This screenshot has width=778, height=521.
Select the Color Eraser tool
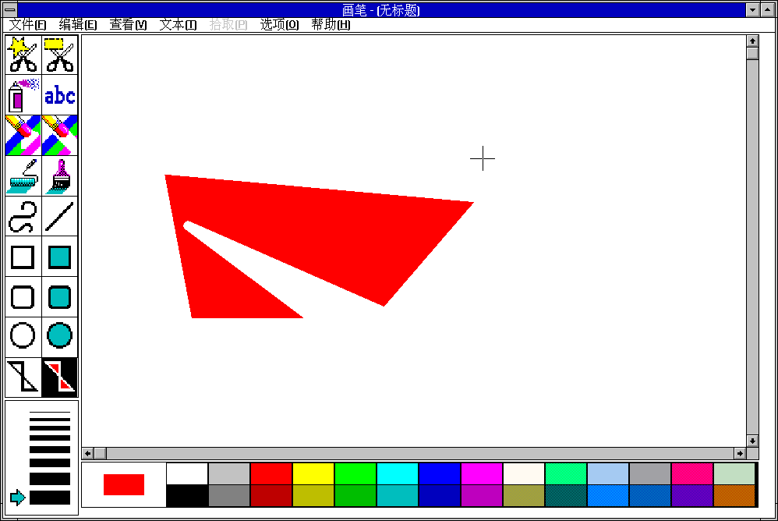[x=23, y=135]
